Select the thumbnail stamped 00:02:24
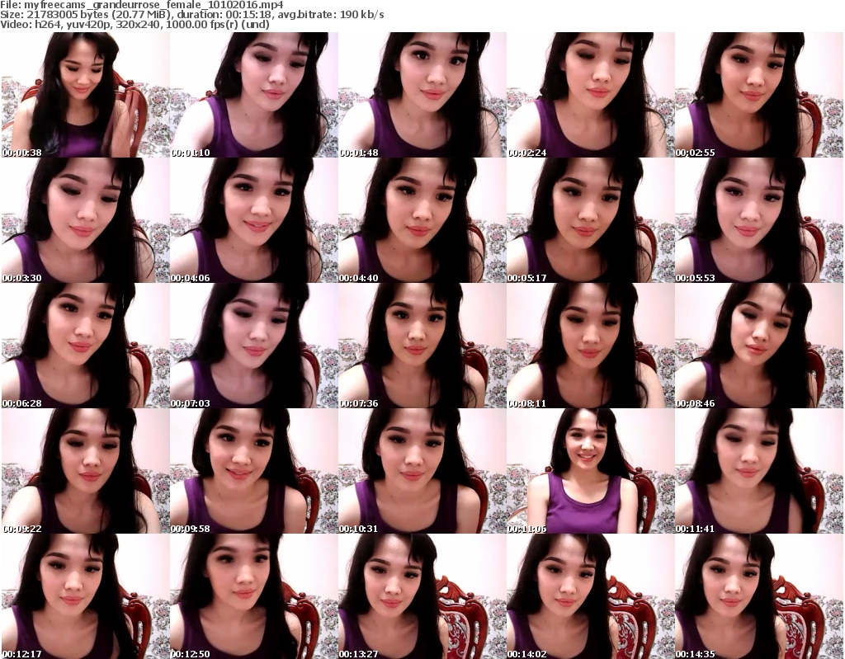The height and width of the screenshot is (659, 845). [591, 95]
